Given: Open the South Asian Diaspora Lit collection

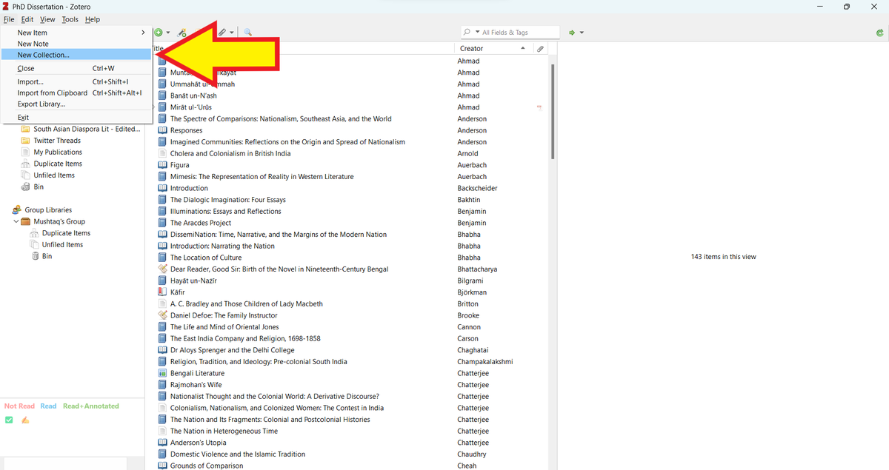Looking at the screenshot, I should (x=87, y=129).
